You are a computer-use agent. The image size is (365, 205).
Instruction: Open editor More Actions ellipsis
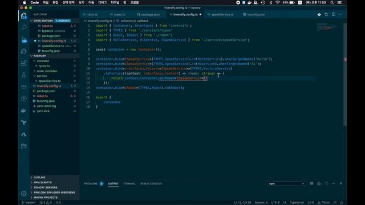point(341,14)
